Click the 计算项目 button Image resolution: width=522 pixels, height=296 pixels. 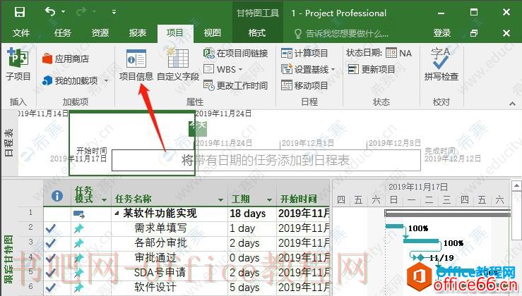[x=304, y=53]
